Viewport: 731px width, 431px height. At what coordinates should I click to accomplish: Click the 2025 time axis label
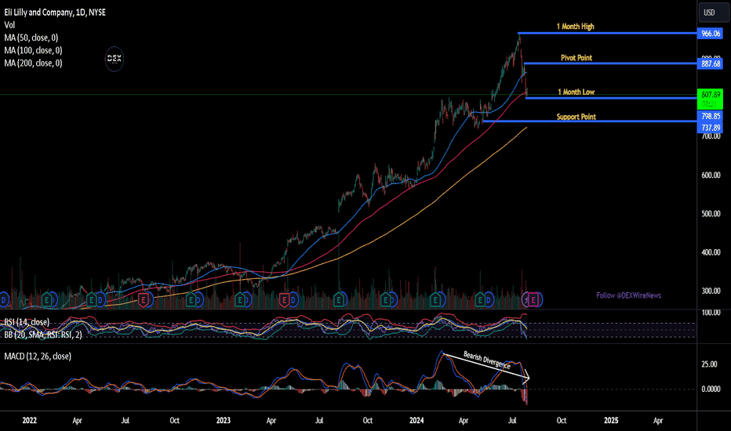611,420
